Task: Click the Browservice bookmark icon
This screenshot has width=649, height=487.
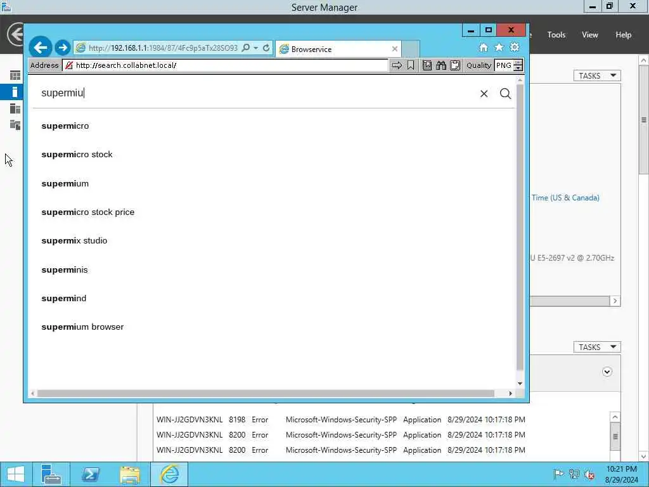Action: click(411, 65)
